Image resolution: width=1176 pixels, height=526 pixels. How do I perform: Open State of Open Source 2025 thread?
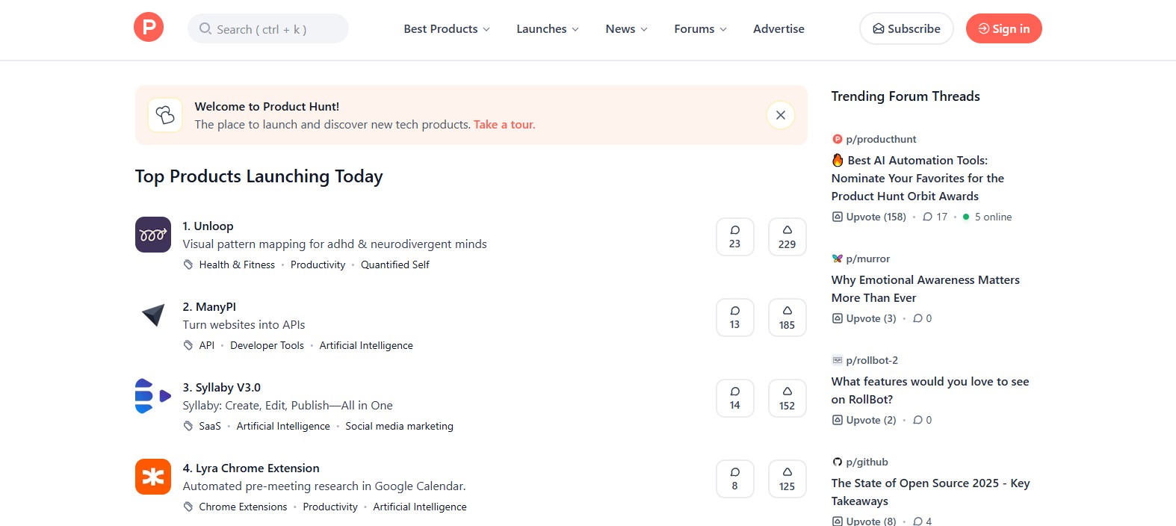tap(931, 492)
